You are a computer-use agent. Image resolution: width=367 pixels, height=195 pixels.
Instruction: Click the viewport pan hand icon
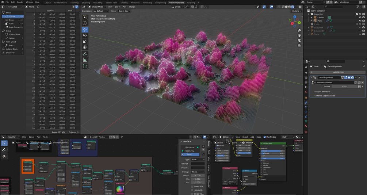click(x=299, y=35)
